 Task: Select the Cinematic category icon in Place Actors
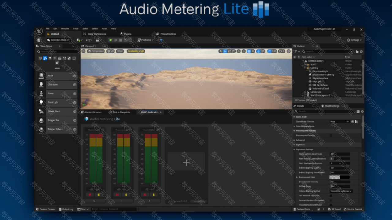60,58
